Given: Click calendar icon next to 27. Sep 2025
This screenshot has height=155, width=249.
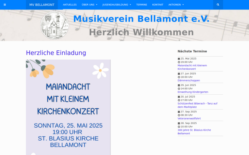Looking at the screenshot, I should 179,112.
